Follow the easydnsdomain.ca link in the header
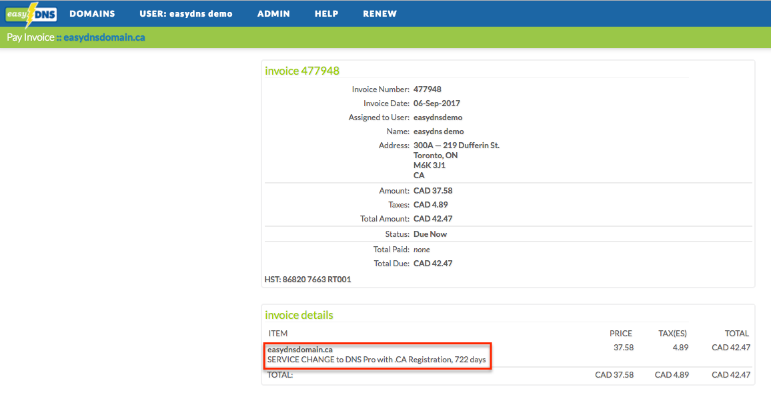 tap(104, 37)
